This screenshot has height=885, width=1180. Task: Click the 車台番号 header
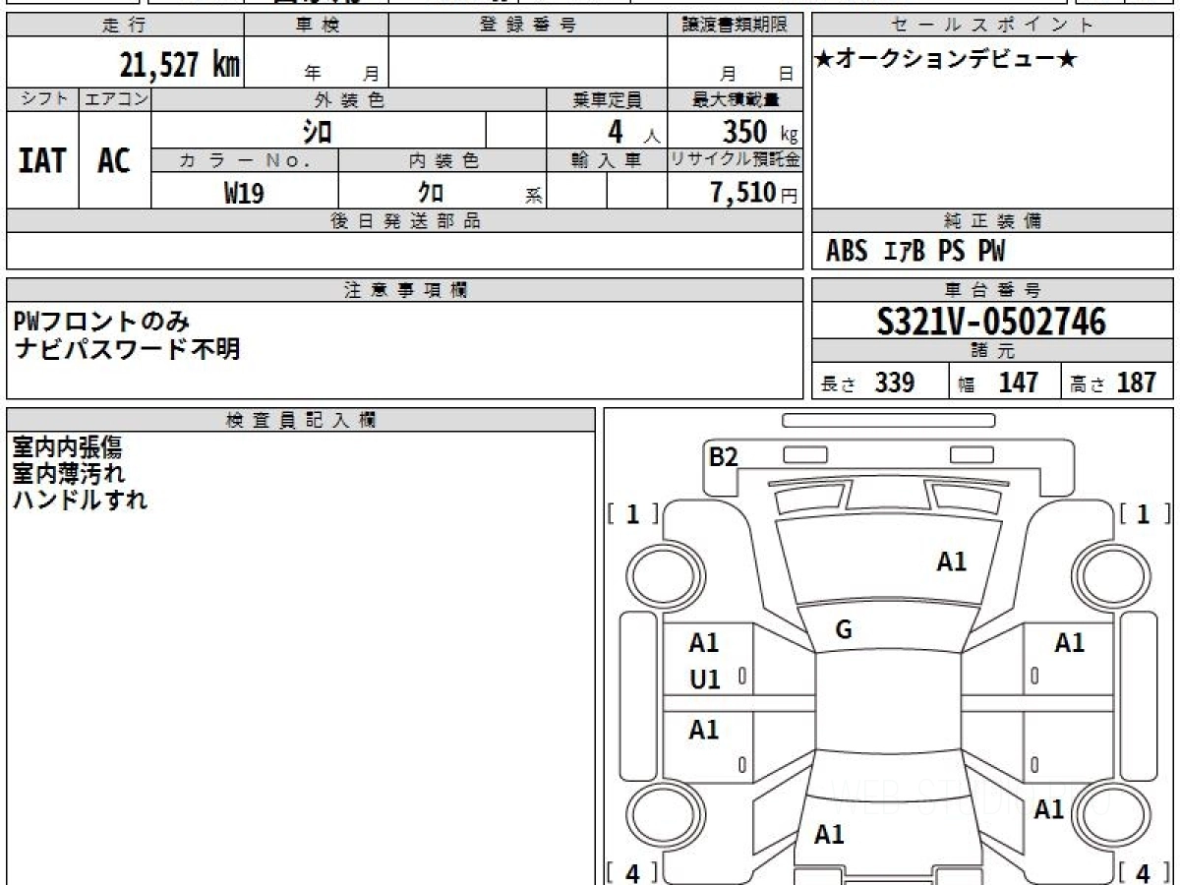(x=993, y=290)
